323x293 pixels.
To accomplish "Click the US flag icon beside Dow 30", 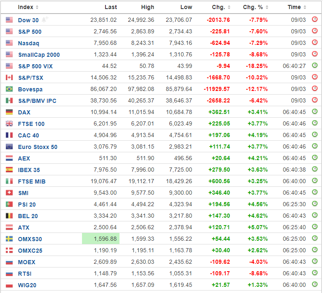I will pyautogui.click(x=9, y=20).
